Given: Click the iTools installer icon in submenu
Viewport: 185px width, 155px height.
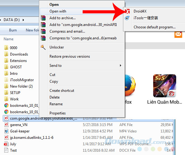Looking at the screenshot, I should [x=127, y=18].
